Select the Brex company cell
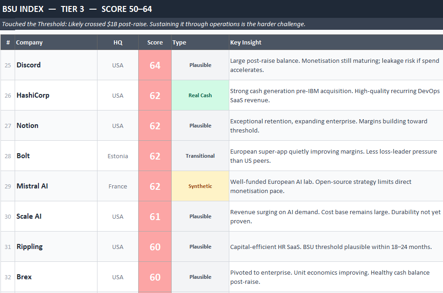 pyautogui.click(x=56, y=277)
